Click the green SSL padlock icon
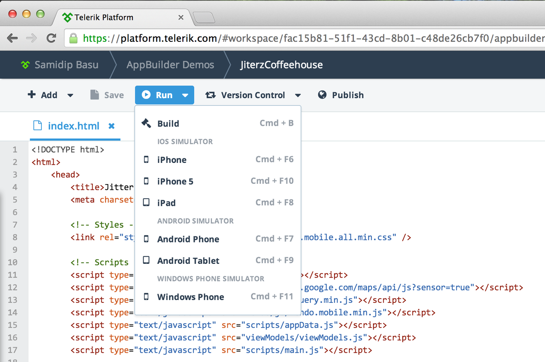545x362 pixels. (73, 38)
